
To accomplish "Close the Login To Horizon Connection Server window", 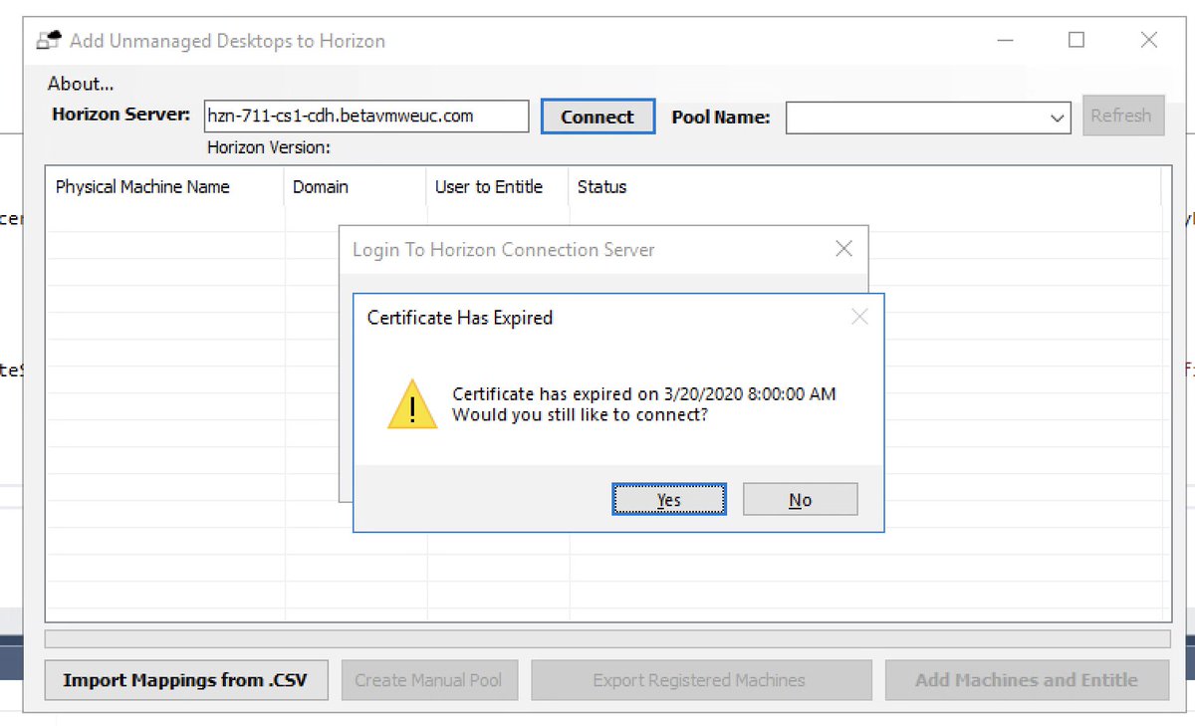I will (x=843, y=249).
